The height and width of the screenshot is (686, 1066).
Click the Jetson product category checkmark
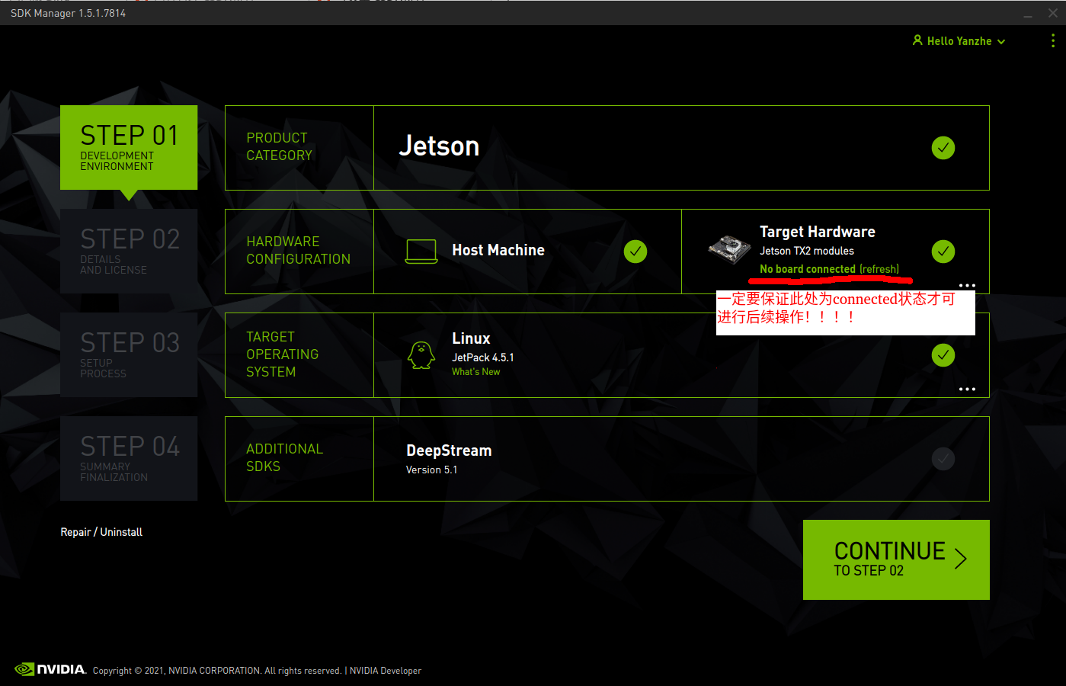pos(943,148)
